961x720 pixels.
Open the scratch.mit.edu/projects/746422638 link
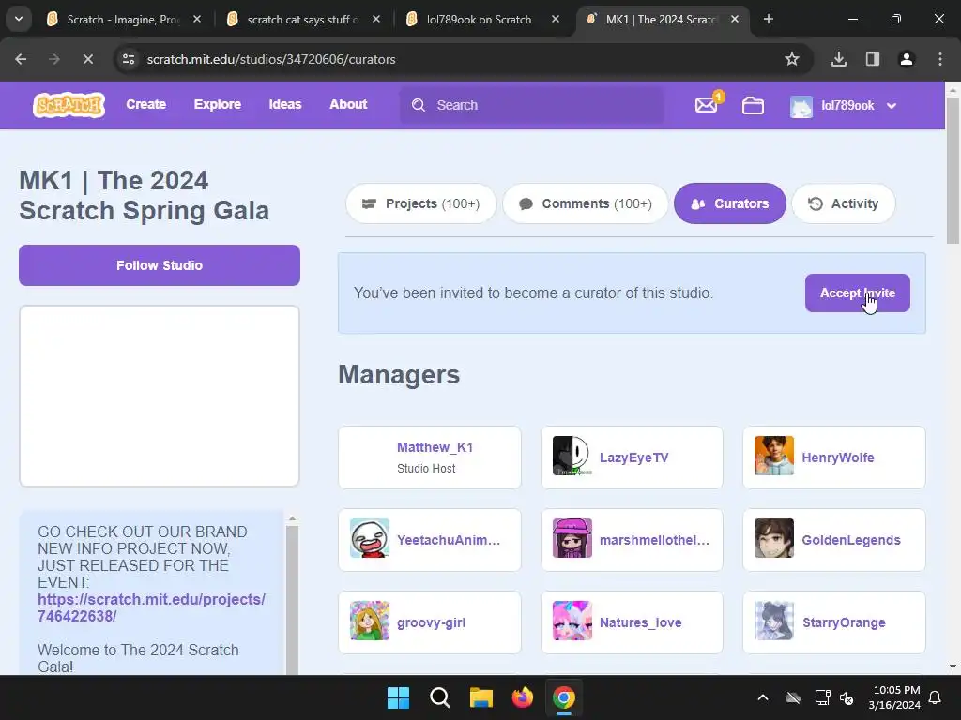[x=151, y=607]
